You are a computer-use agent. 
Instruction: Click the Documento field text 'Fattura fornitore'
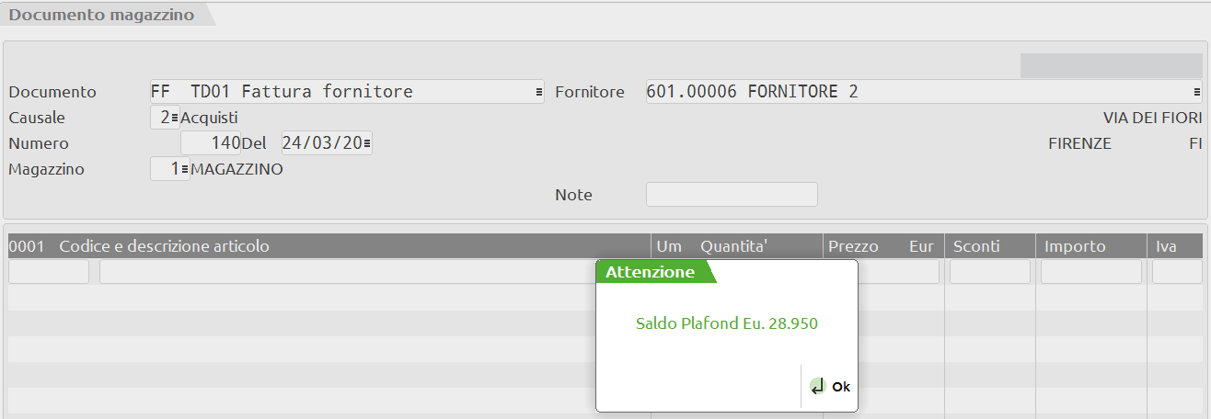[327, 92]
